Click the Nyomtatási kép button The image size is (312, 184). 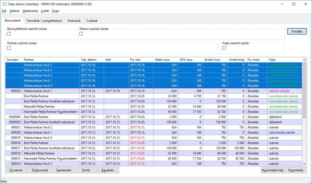273,170
